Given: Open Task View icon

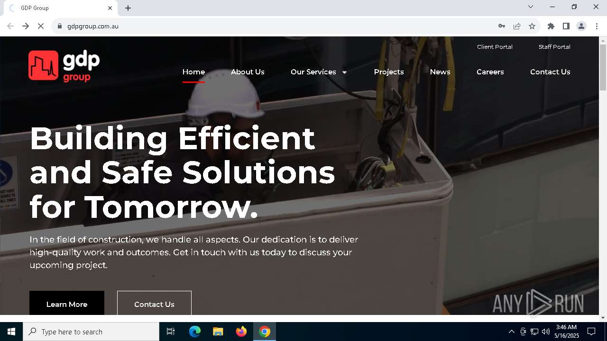Looking at the screenshot, I should click(x=171, y=332).
